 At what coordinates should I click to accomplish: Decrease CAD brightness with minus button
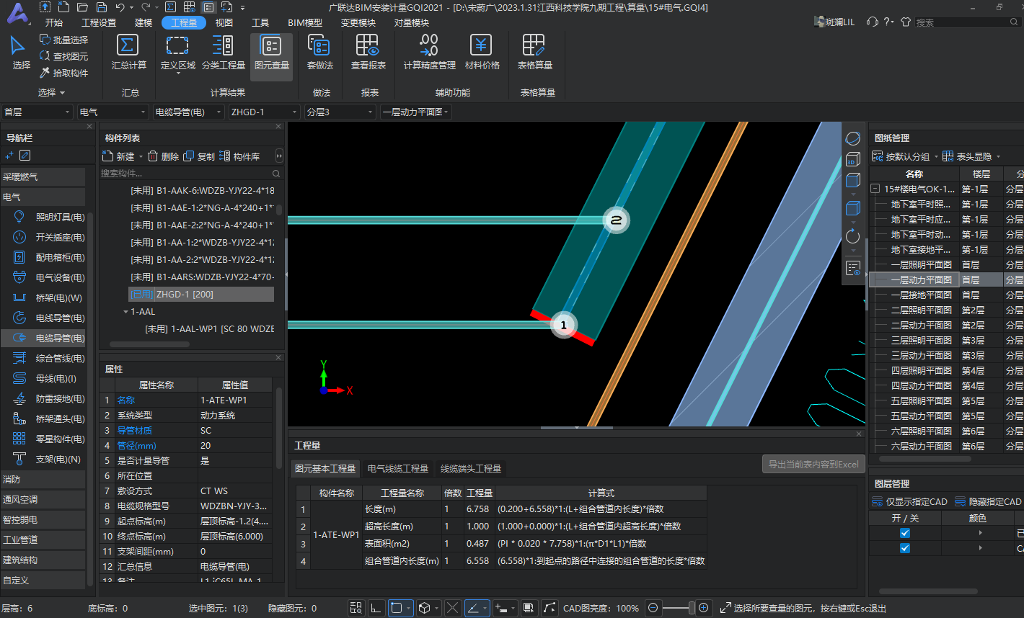653,608
